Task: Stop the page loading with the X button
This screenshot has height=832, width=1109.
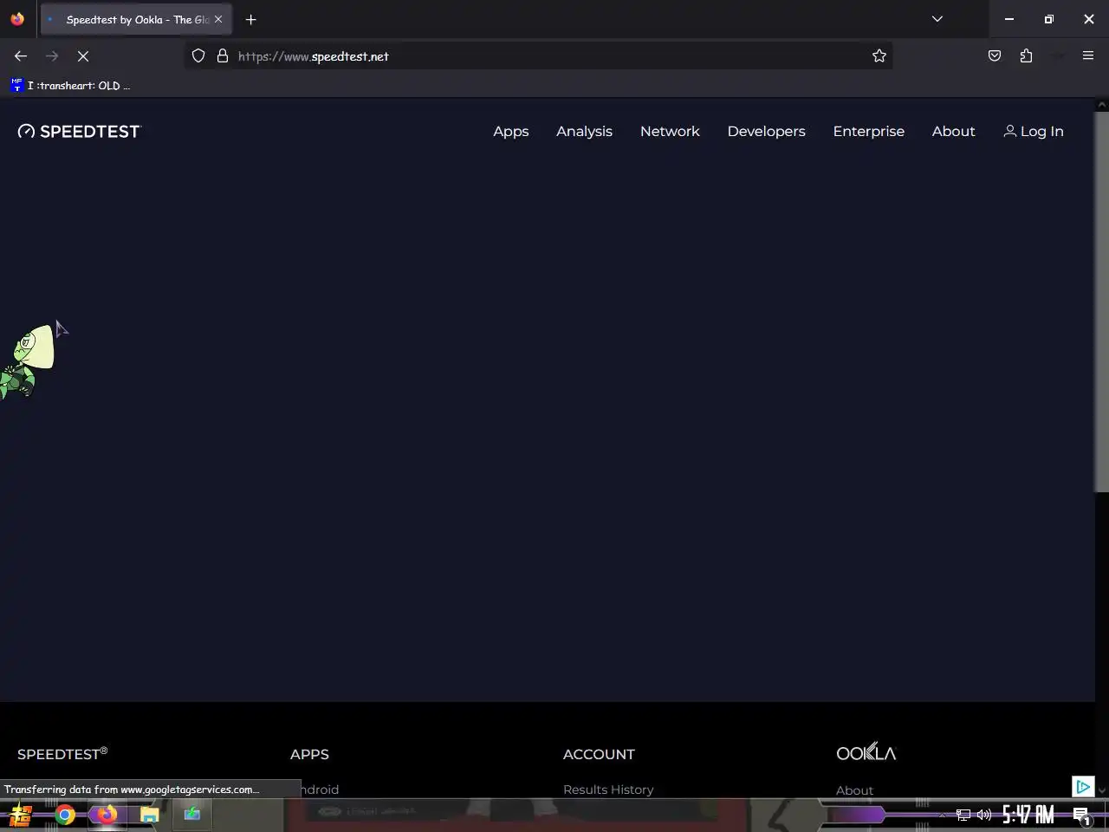Action: [x=83, y=56]
